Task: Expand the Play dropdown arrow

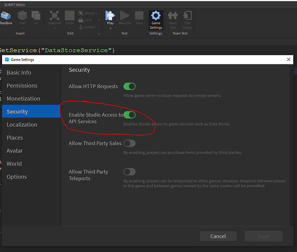Action: click(x=110, y=28)
